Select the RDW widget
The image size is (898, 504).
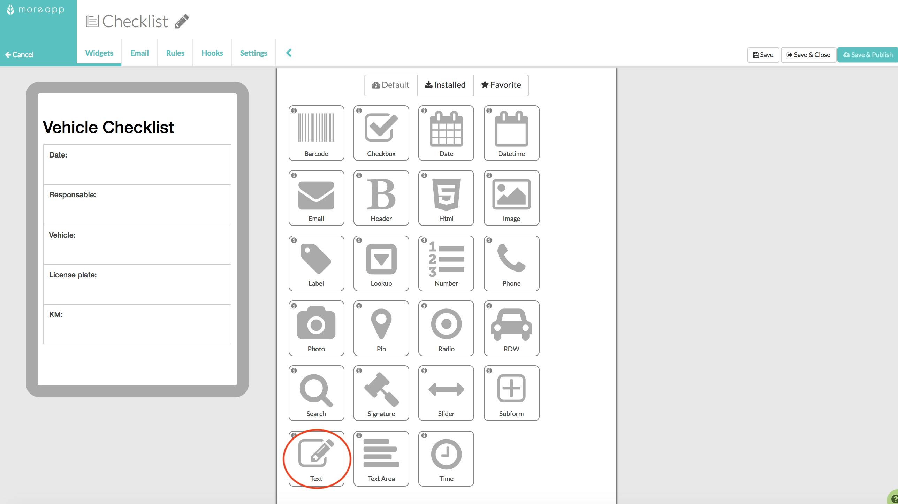[x=511, y=327]
